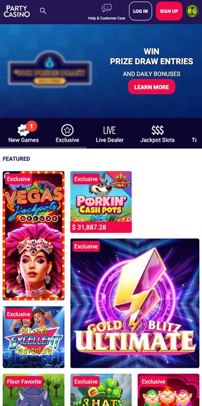Screen dimensions: 202x406
Task: Launch Bill & Ted's Excellent Adventure tile
Action: pyautogui.click(x=33, y=337)
